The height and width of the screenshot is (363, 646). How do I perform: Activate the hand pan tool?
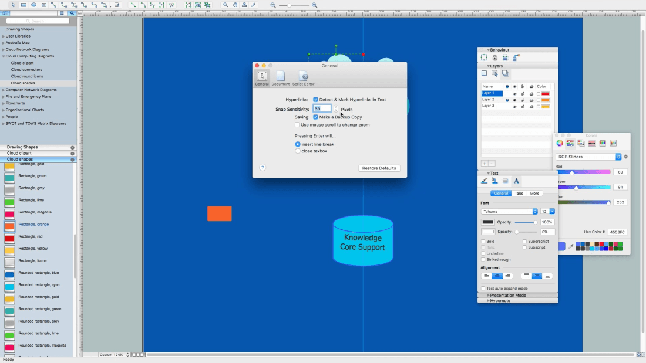point(235,5)
